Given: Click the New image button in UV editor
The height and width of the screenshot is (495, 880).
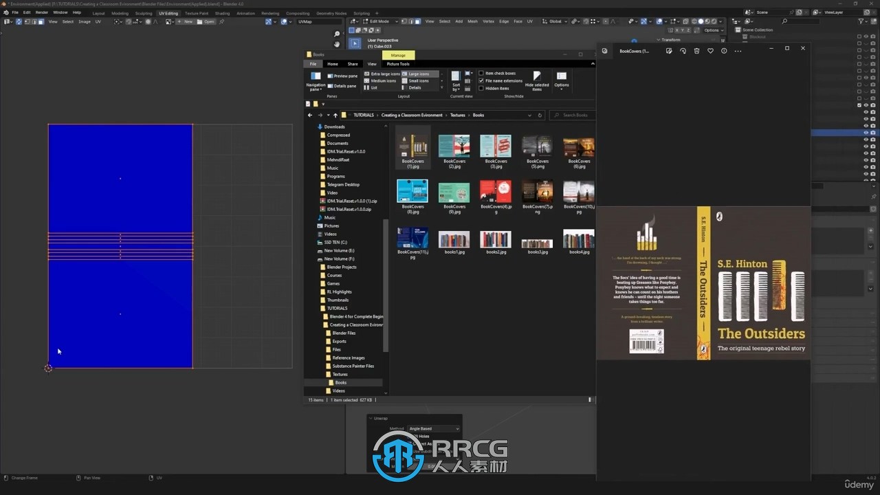Looking at the screenshot, I should coord(185,21).
